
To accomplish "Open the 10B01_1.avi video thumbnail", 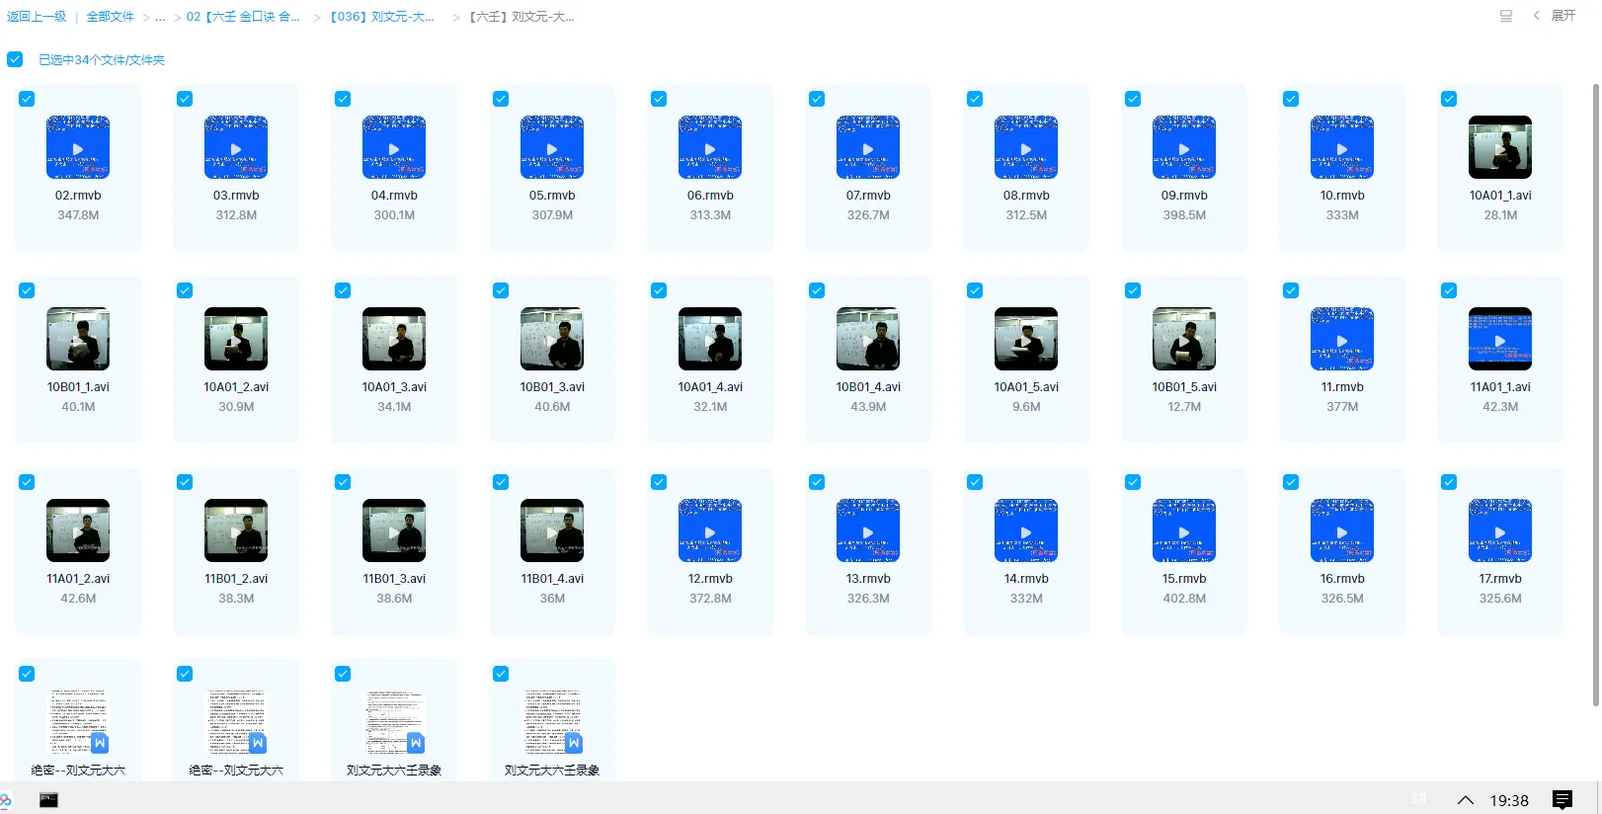I will pos(78,339).
